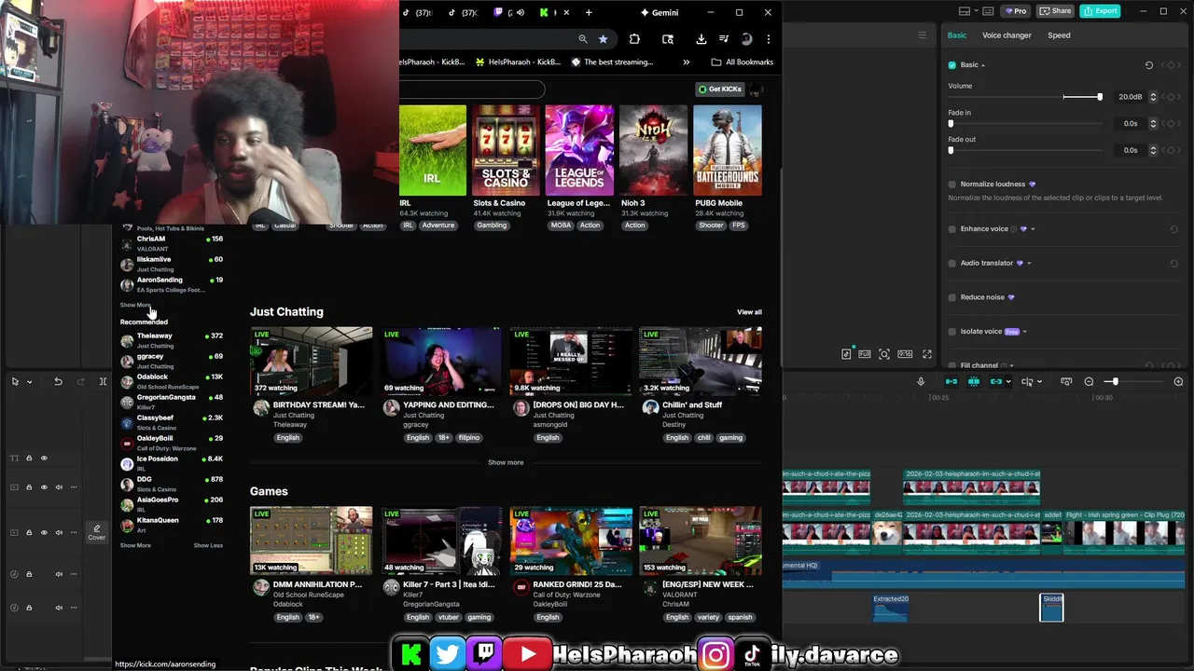Click the Get KICKs button
The height and width of the screenshot is (671, 1194).
point(719,89)
